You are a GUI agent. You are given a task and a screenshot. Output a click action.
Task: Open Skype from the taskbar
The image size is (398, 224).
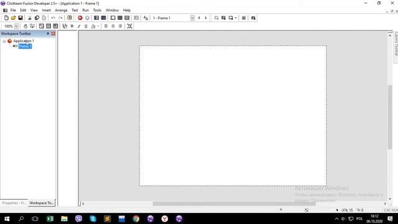tap(93, 218)
